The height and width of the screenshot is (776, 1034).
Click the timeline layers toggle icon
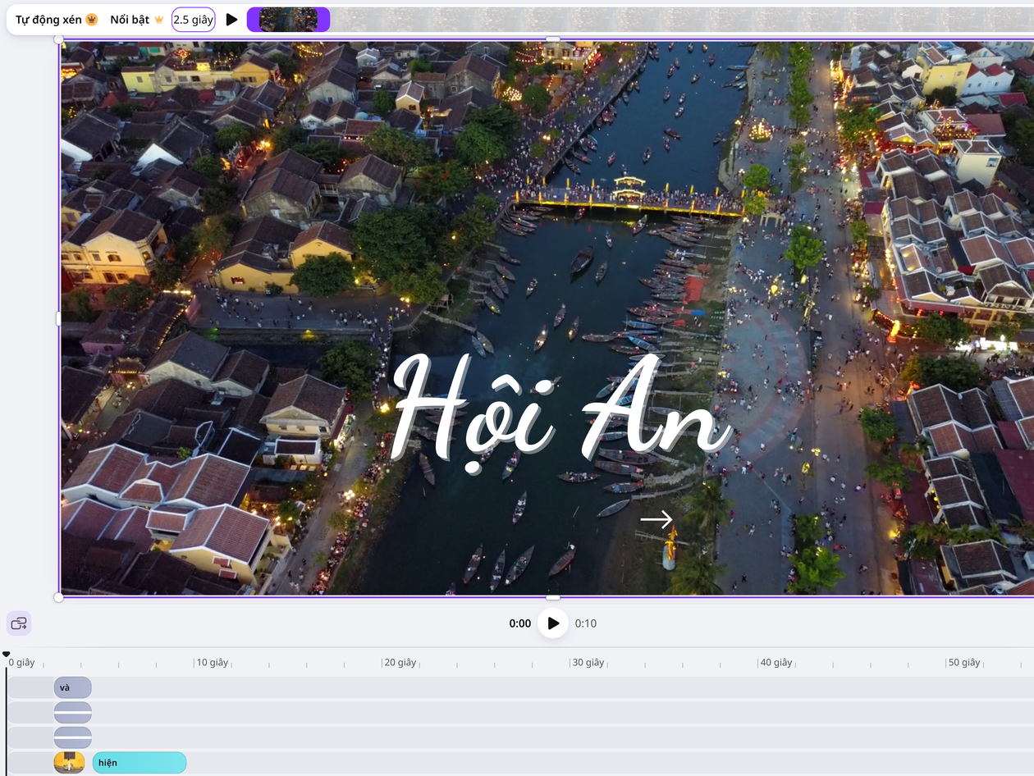pyautogui.click(x=19, y=623)
